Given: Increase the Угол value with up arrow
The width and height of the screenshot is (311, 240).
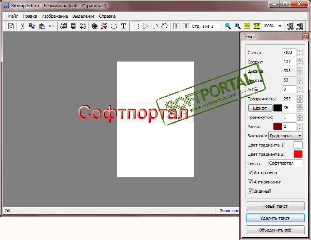Looking at the screenshot, I should pyautogui.click(x=300, y=88).
